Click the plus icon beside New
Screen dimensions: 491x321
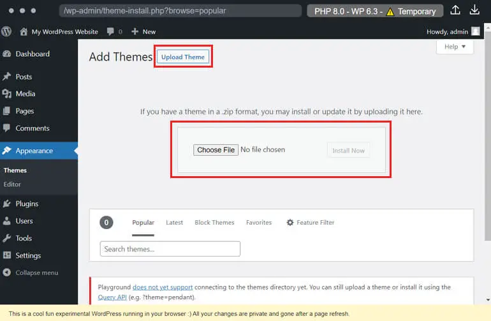tap(135, 31)
